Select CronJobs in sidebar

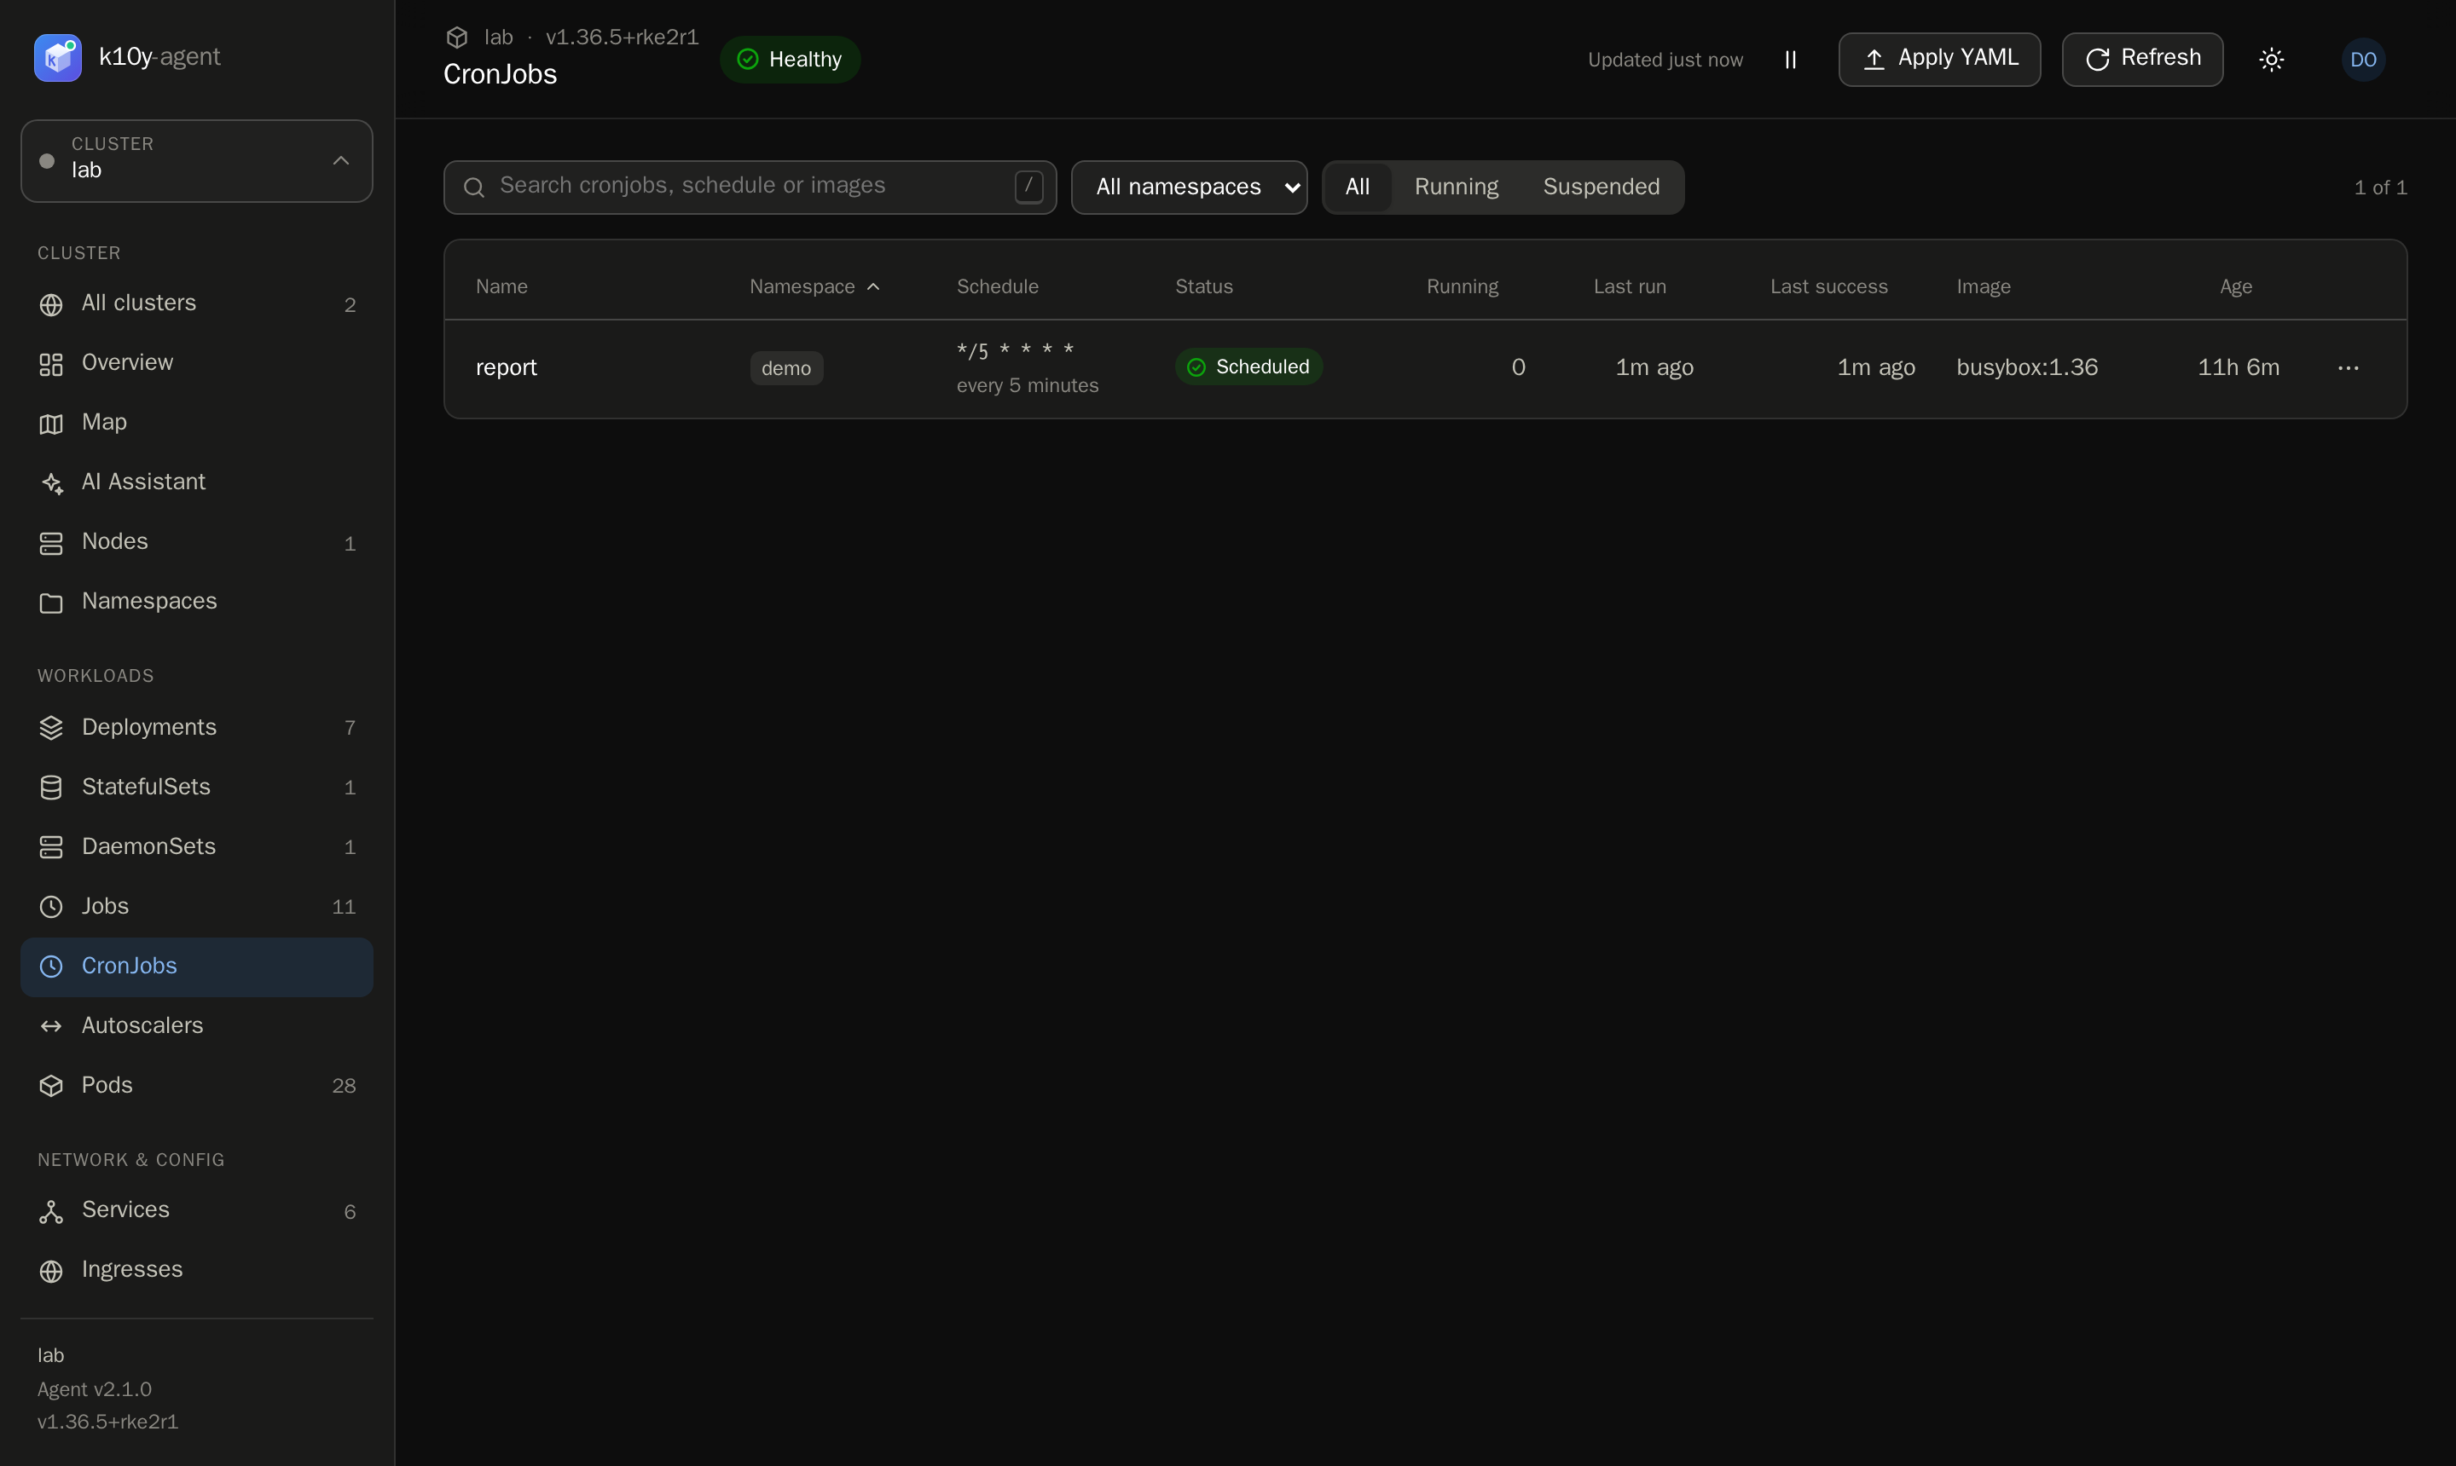click(x=197, y=967)
